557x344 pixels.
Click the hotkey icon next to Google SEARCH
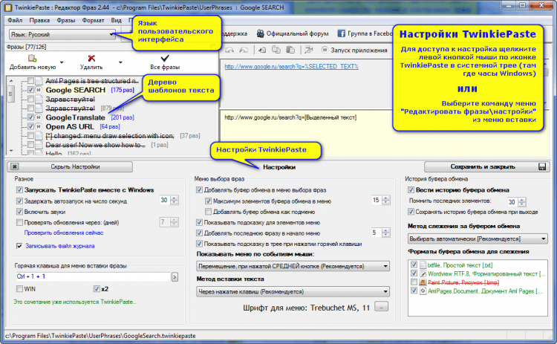pos(39,90)
